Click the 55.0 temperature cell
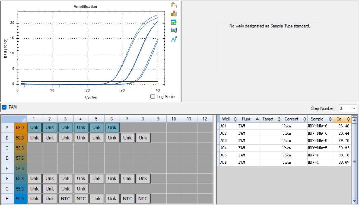The image size is (359, 206). (20, 199)
